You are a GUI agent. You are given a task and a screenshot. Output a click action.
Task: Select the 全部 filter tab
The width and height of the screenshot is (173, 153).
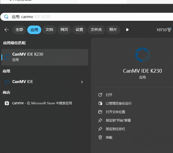[x=19, y=30]
